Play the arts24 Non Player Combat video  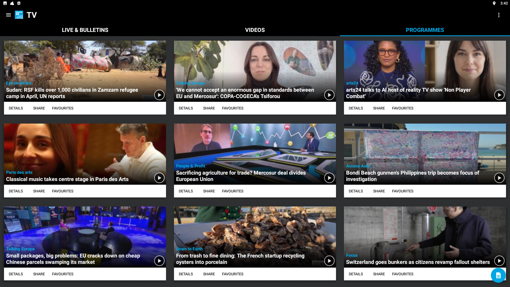499,95
